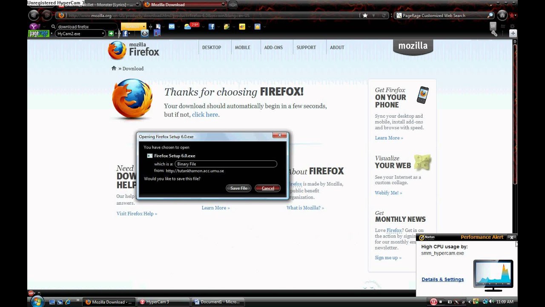The width and height of the screenshot is (545, 307).
Task: Open the SUPPORT navigation menu
Action: (x=306, y=47)
